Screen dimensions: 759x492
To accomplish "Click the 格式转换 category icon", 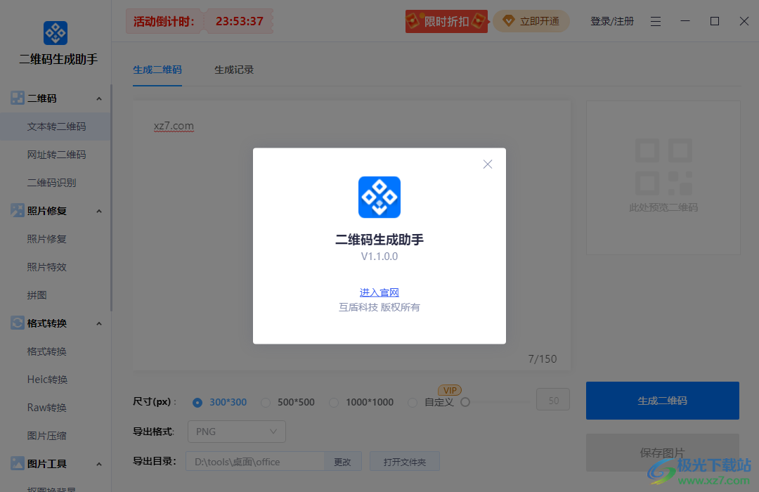I will [x=16, y=323].
